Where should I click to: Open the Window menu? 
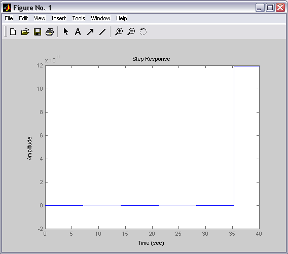[101, 18]
